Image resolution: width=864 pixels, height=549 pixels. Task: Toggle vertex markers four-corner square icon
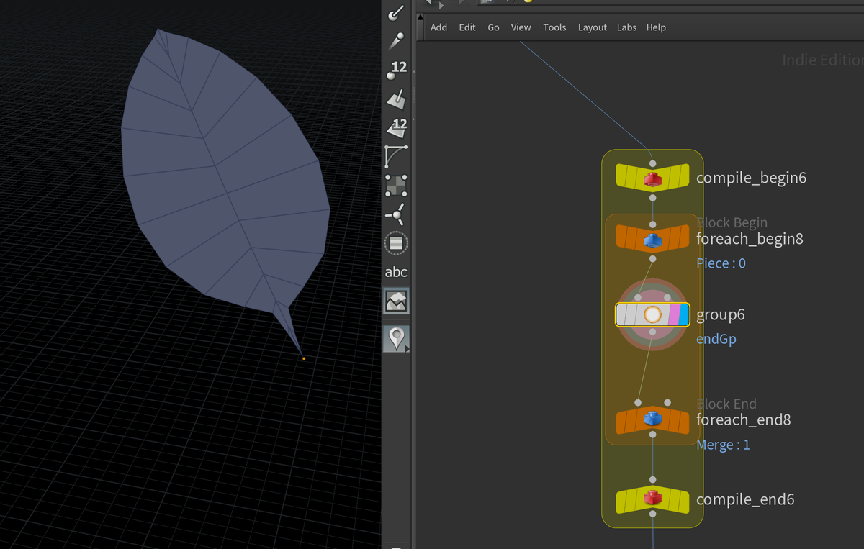(x=396, y=185)
